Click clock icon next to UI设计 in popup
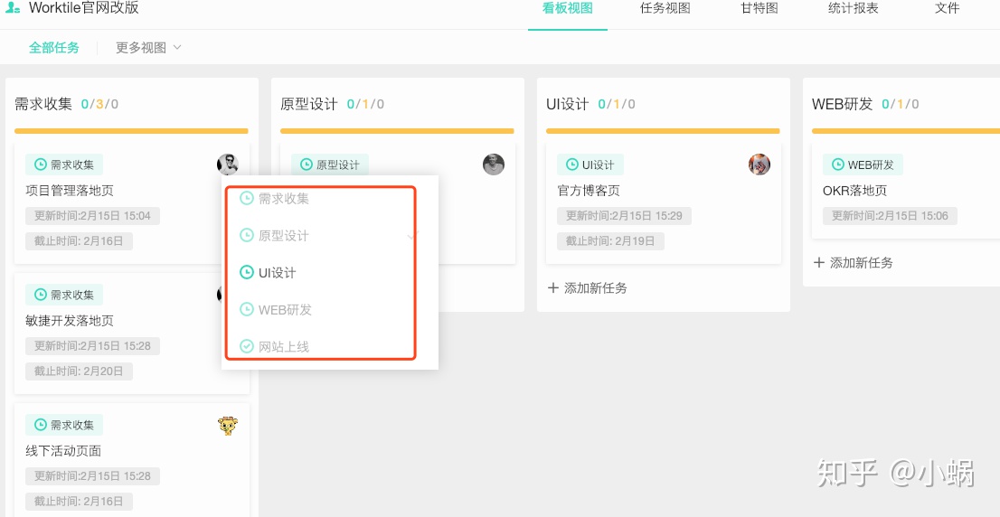The width and height of the screenshot is (1000, 517). (x=246, y=273)
